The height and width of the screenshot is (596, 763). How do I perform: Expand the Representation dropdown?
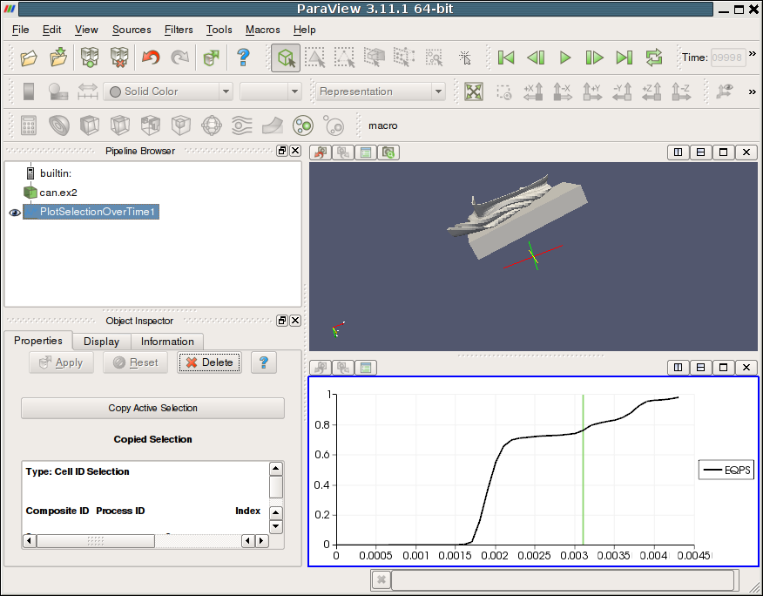pyautogui.click(x=381, y=91)
